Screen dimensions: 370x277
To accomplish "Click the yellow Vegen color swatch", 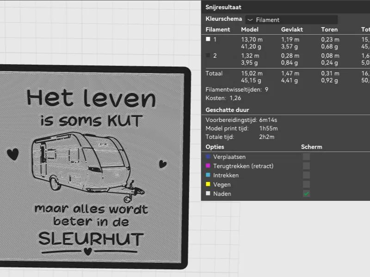I will point(208,184).
